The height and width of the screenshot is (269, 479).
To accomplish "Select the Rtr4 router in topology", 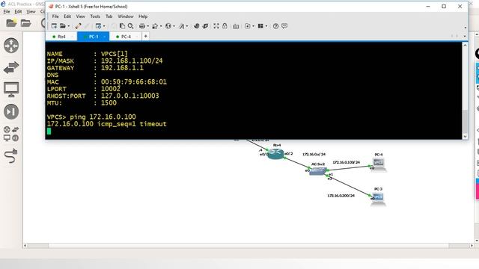I will (x=276, y=154).
